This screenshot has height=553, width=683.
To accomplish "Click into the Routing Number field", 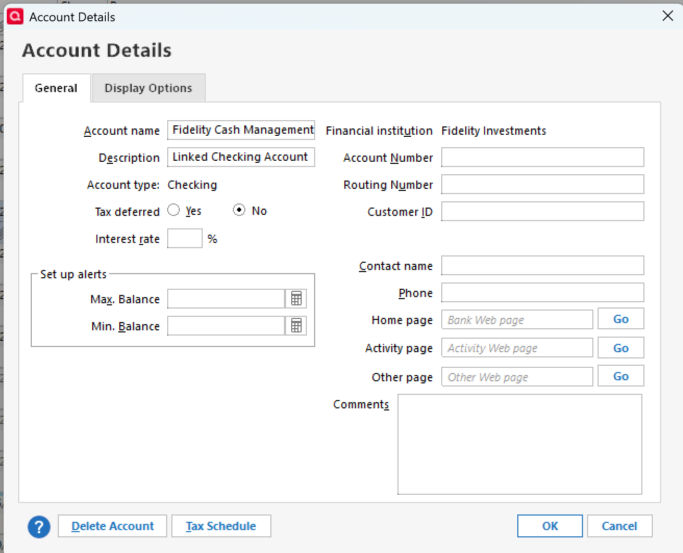I will 543,184.
